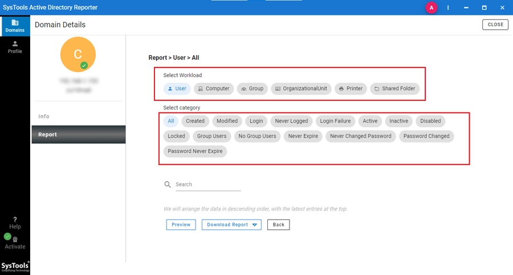Choose the Modified category chip
The height and width of the screenshot is (275, 513).
tap(227, 121)
